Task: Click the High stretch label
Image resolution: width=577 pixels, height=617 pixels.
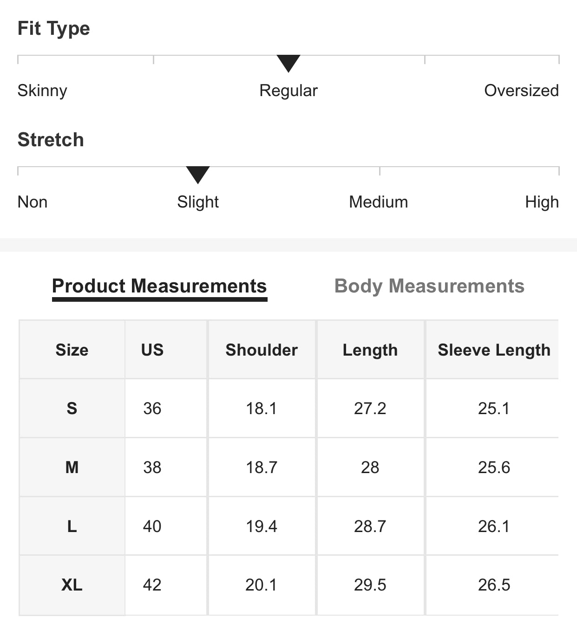Action: click(542, 202)
